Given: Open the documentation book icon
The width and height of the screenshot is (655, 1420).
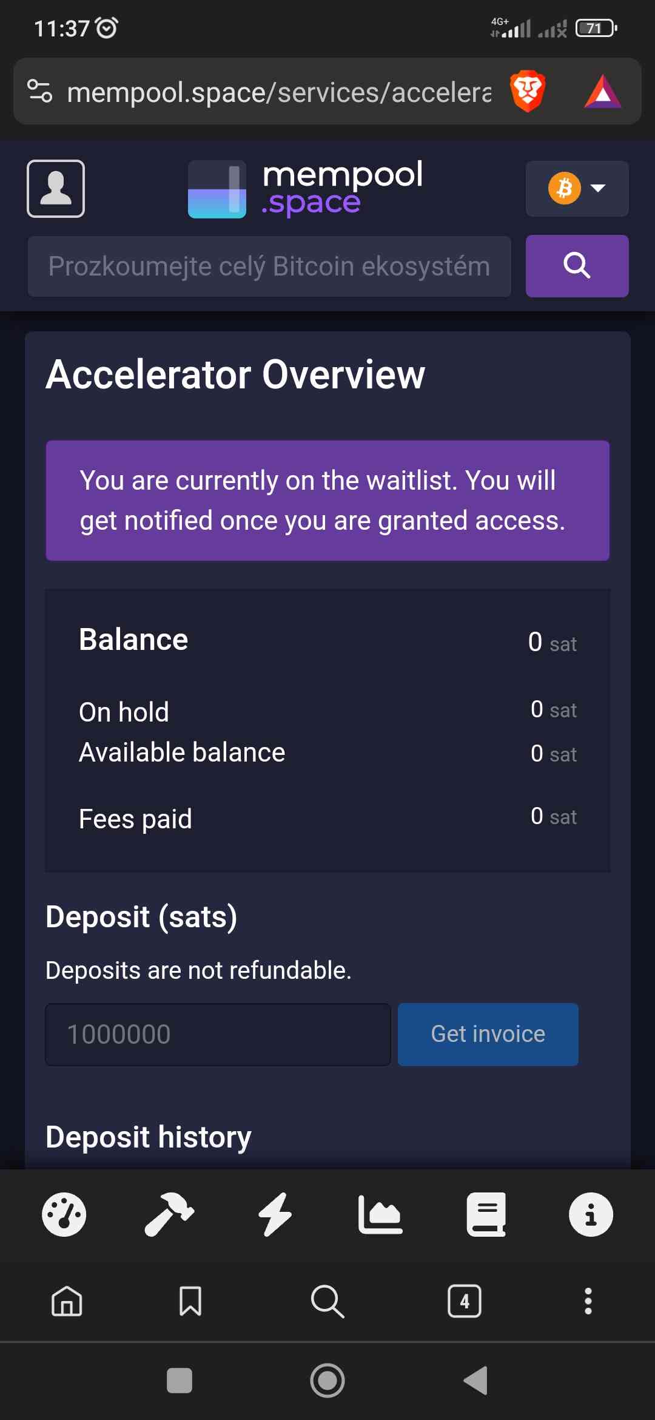Looking at the screenshot, I should 486,1214.
